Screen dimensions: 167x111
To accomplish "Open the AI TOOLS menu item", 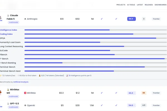I will coord(131,5).
